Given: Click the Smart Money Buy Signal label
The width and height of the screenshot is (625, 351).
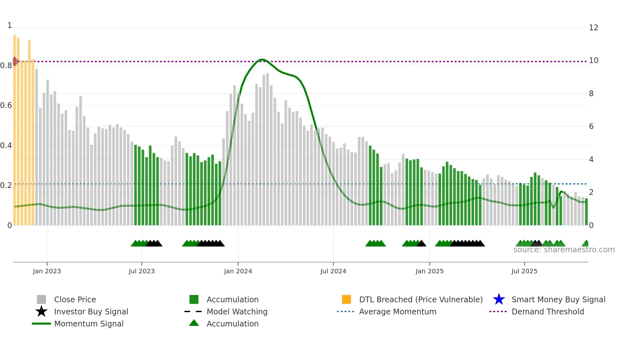Looking at the screenshot, I should click(x=558, y=299).
